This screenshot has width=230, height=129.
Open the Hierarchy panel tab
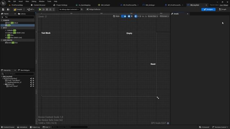(x=7, y=70)
